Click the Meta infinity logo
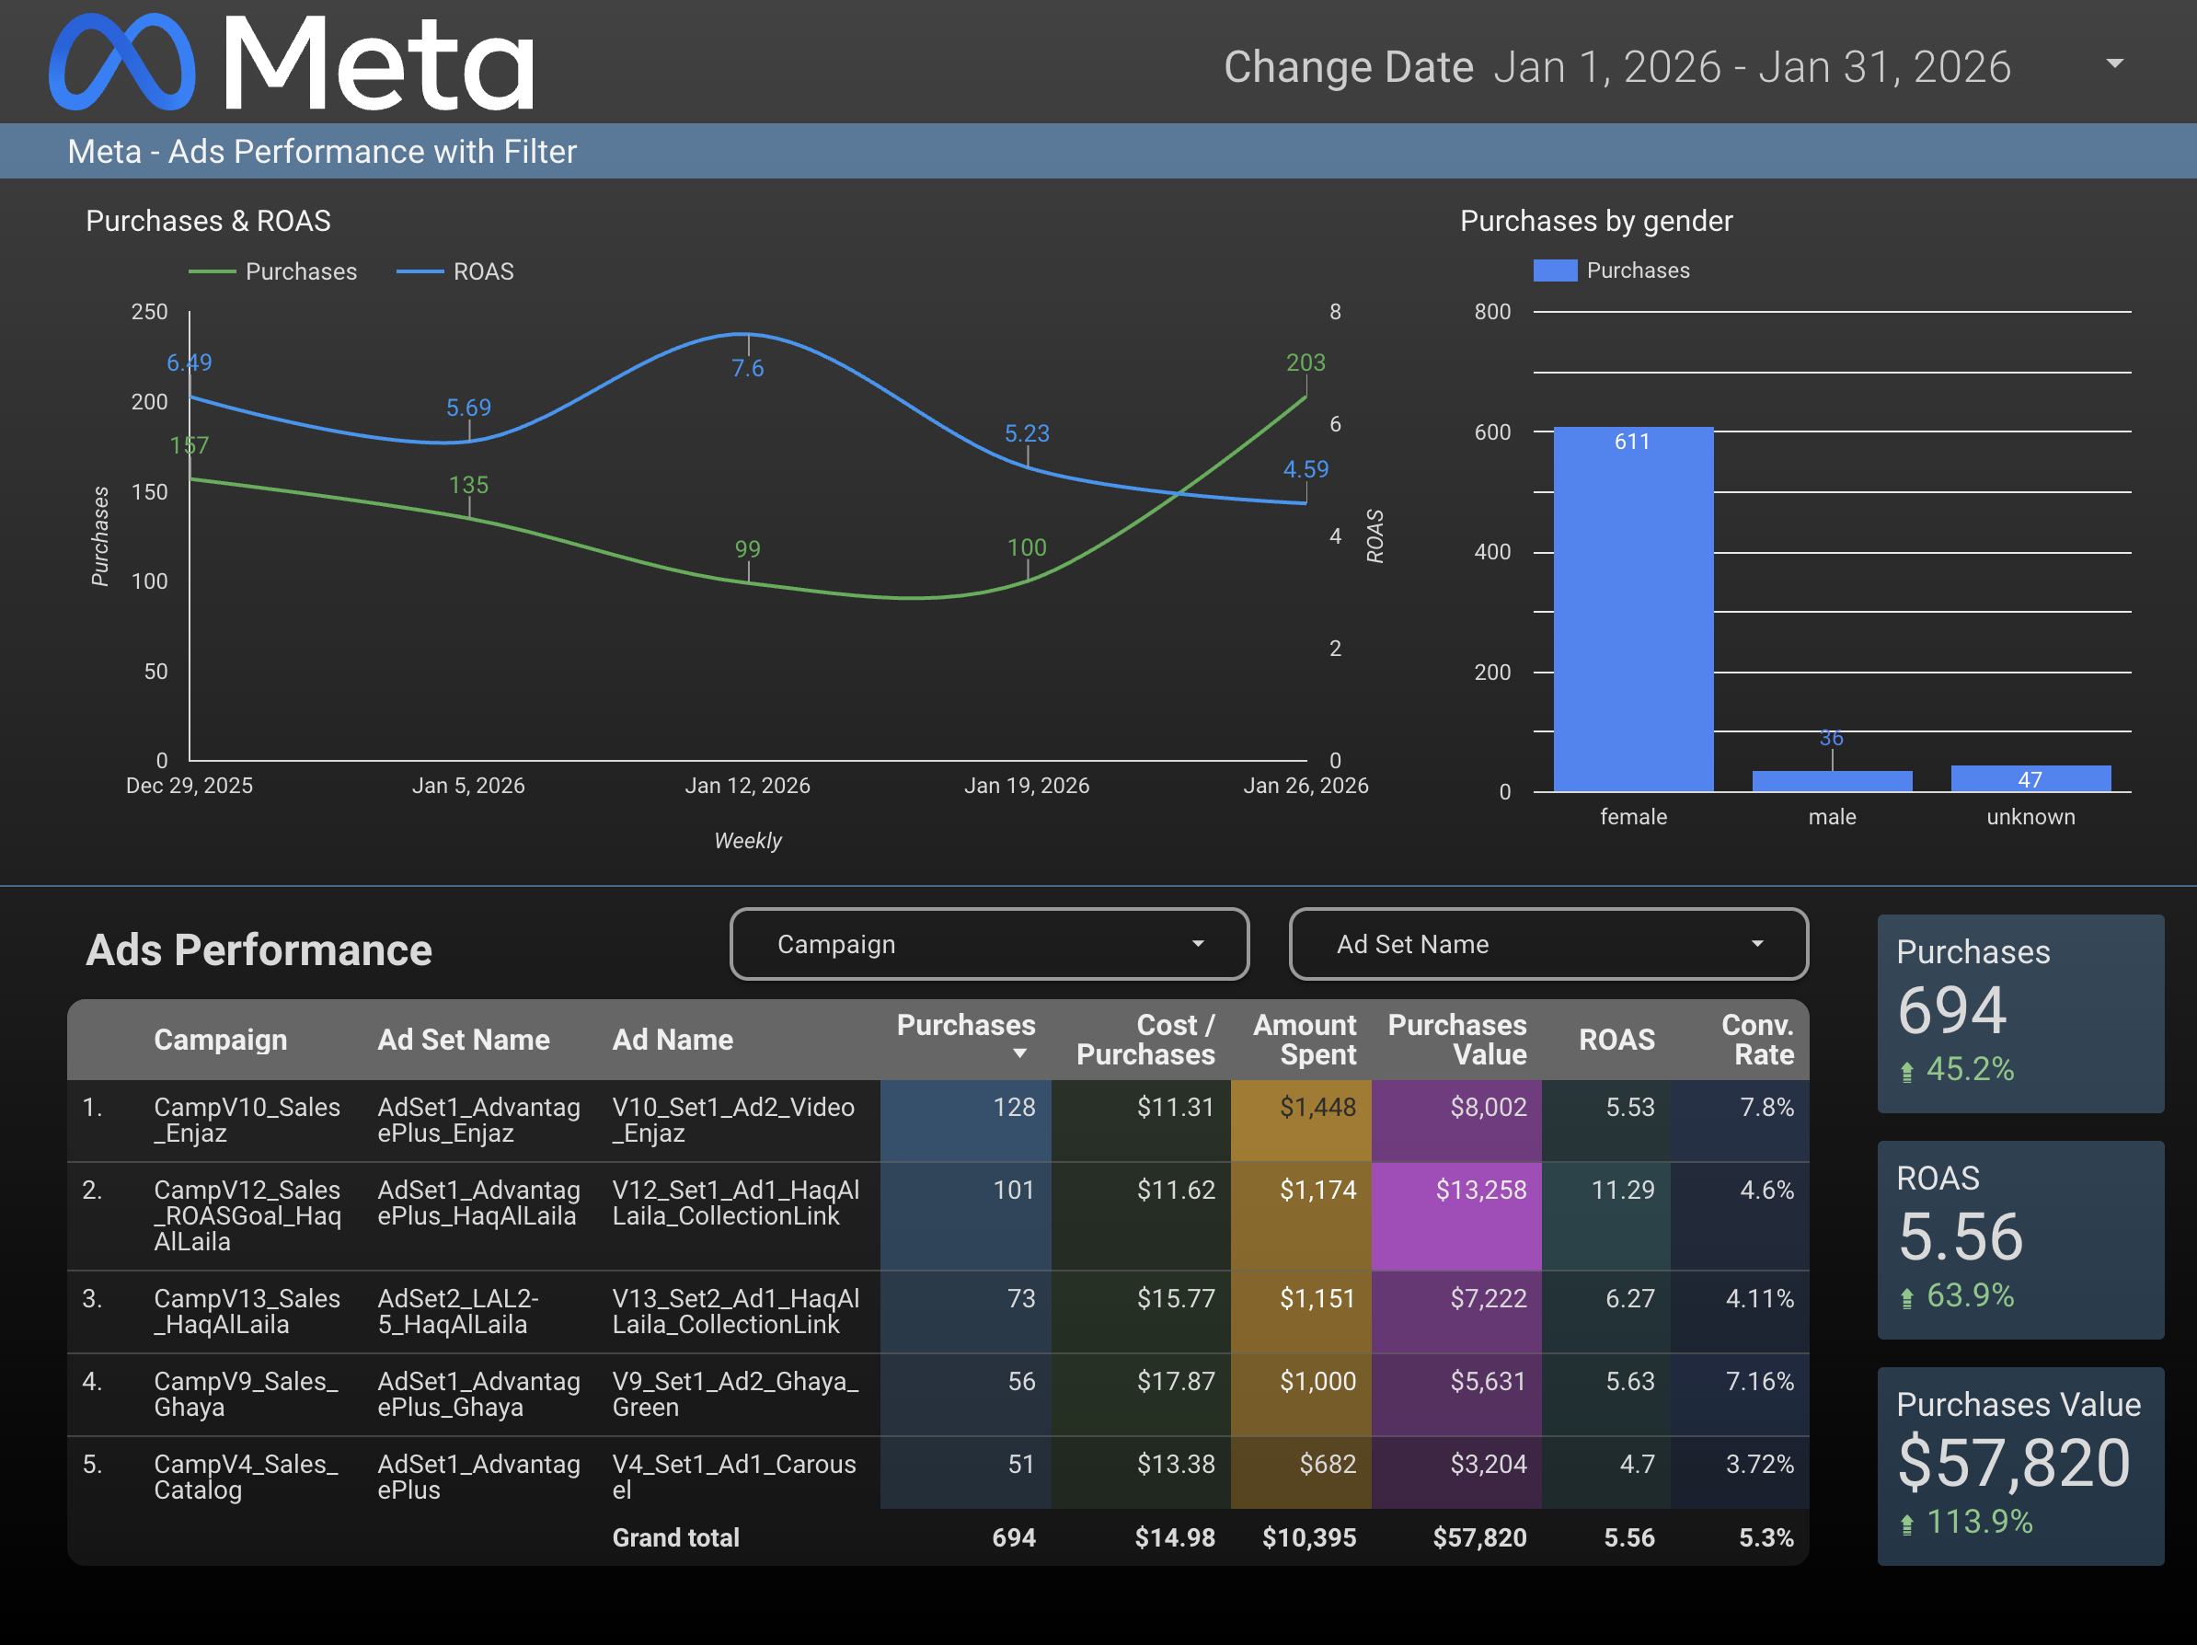This screenshot has height=1645, width=2197. coord(121,62)
